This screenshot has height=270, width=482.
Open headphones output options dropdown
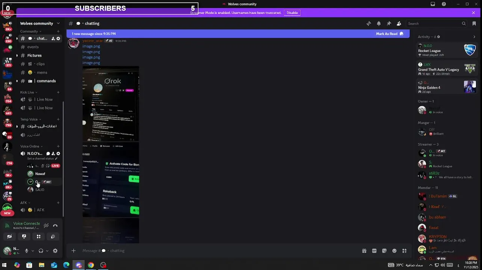[47, 251]
